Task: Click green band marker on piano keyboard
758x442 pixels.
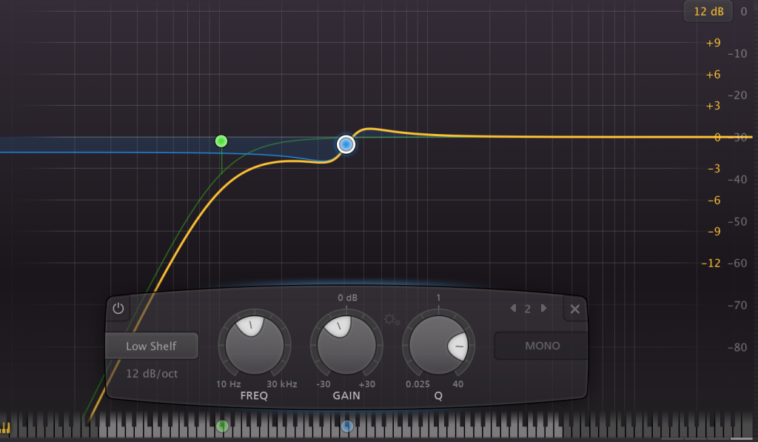Action: point(222,426)
